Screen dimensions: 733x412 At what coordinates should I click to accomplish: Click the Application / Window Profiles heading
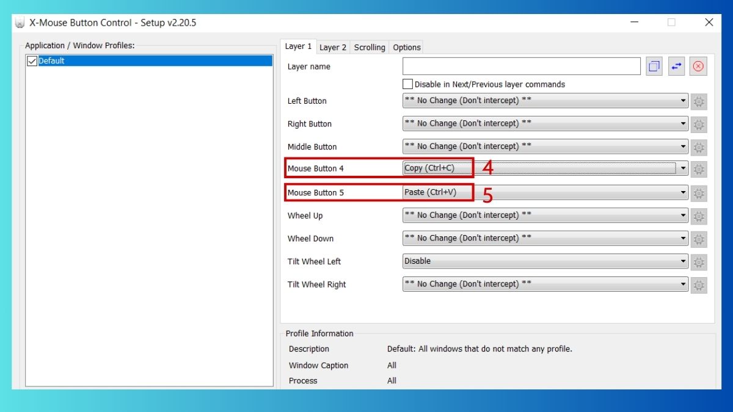pyautogui.click(x=79, y=46)
